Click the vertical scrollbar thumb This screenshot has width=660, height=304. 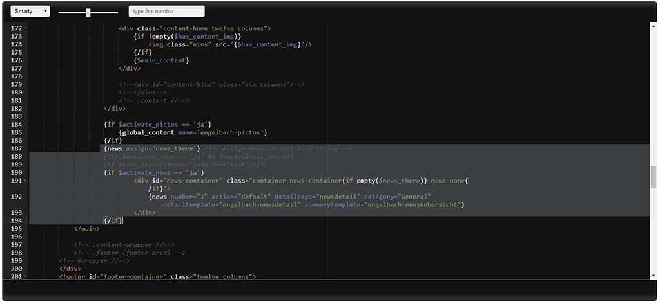[x=653, y=177]
